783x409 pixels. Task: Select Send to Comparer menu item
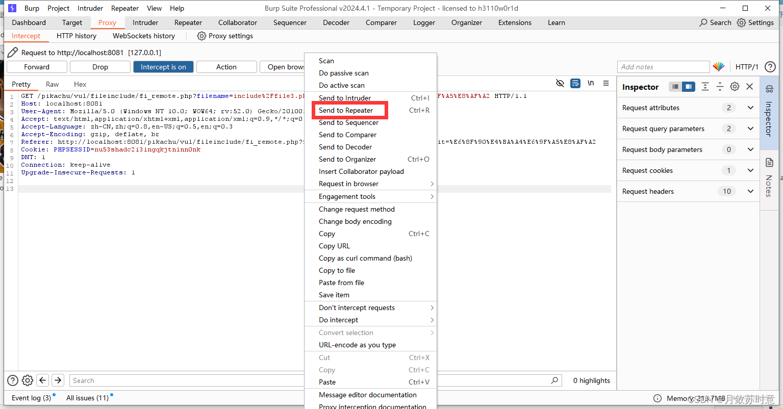[371, 135]
